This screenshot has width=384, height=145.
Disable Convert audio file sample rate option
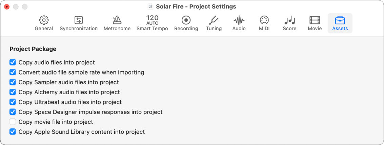click(13, 72)
